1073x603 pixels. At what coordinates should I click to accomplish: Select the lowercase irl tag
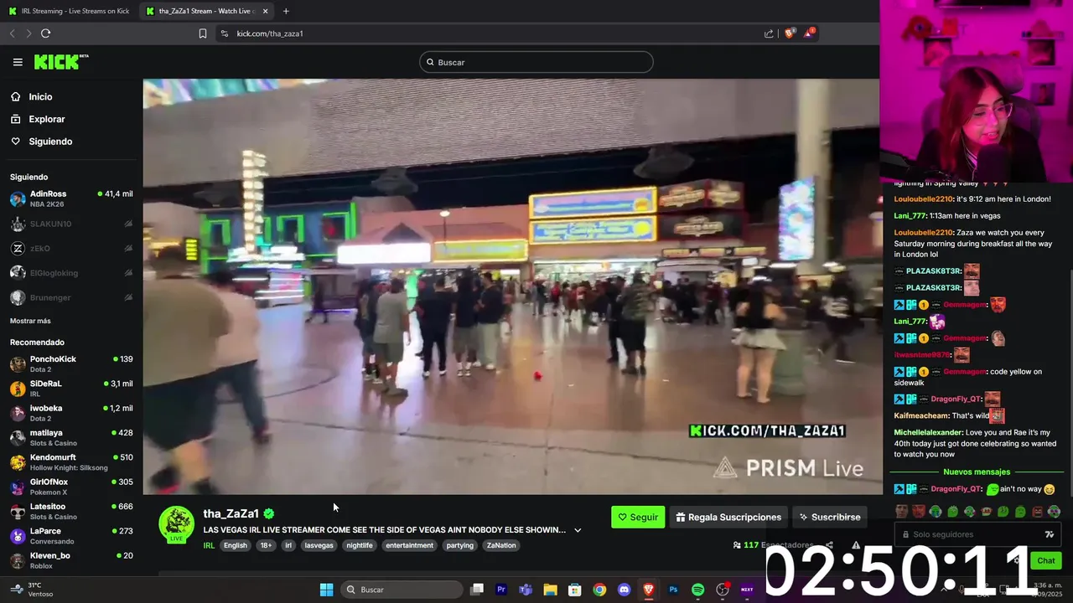288,545
